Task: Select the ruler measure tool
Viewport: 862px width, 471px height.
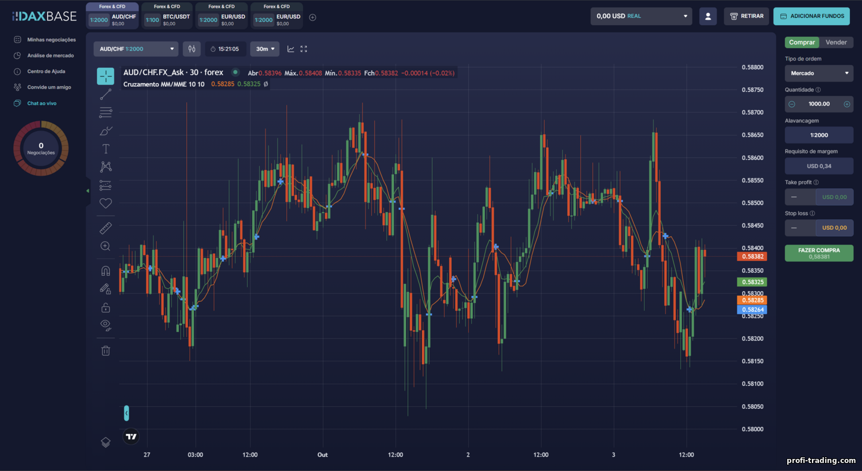Action: pos(106,228)
